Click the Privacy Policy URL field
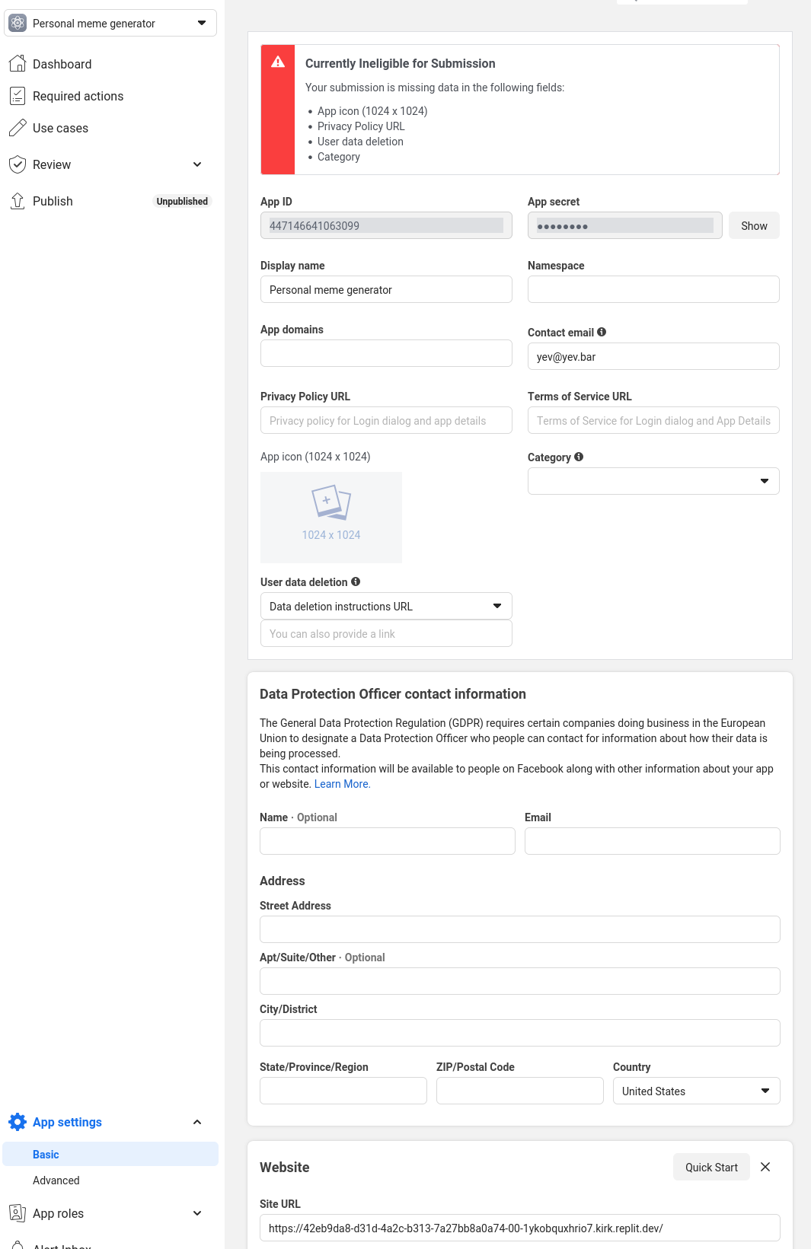Screen dimensions: 811x1249 point(386,420)
